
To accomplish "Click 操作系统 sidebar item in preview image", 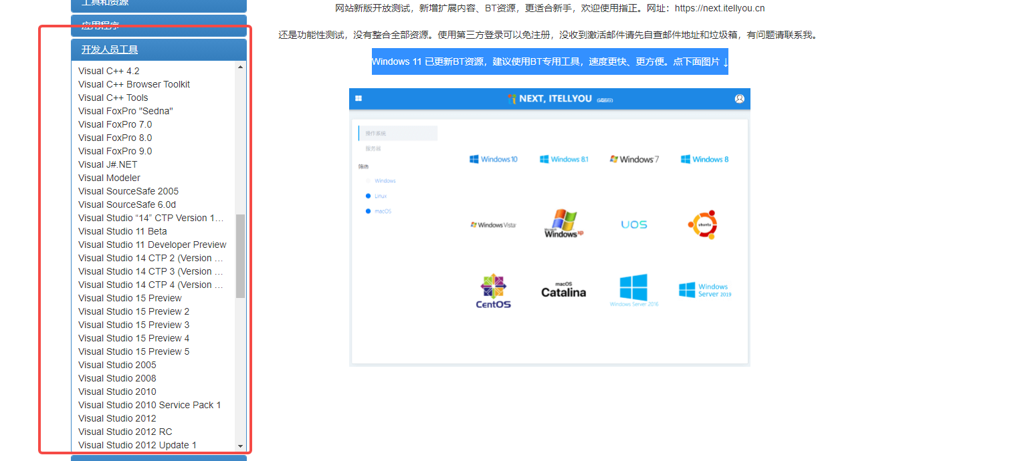I will [398, 134].
